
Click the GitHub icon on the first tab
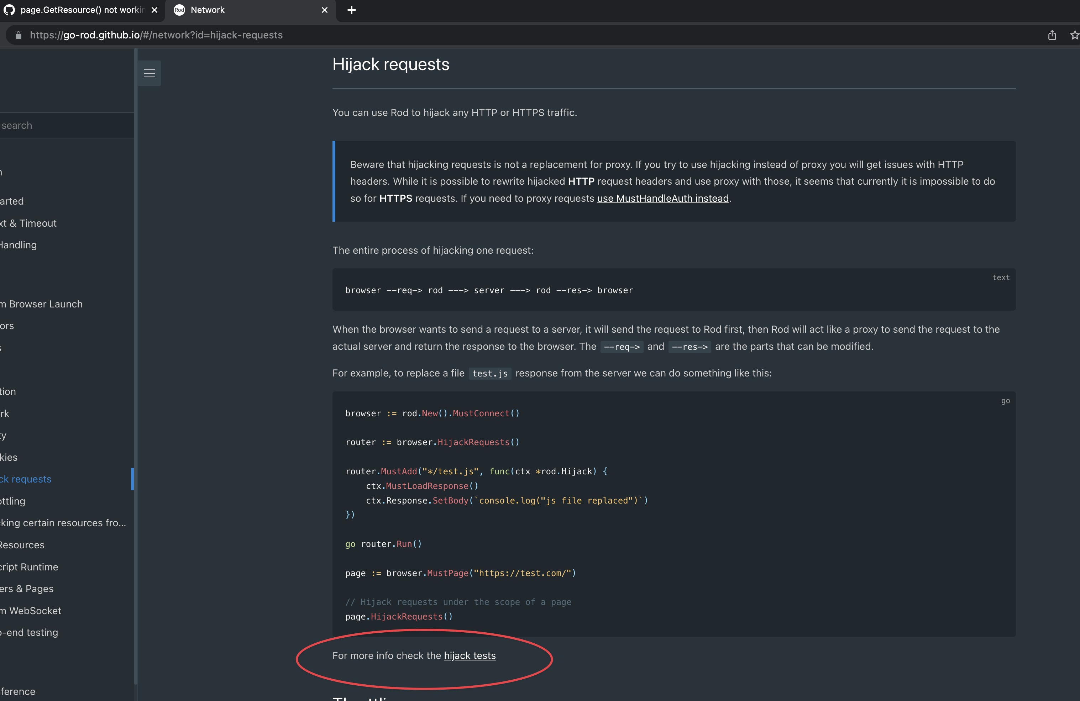(9, 10)
